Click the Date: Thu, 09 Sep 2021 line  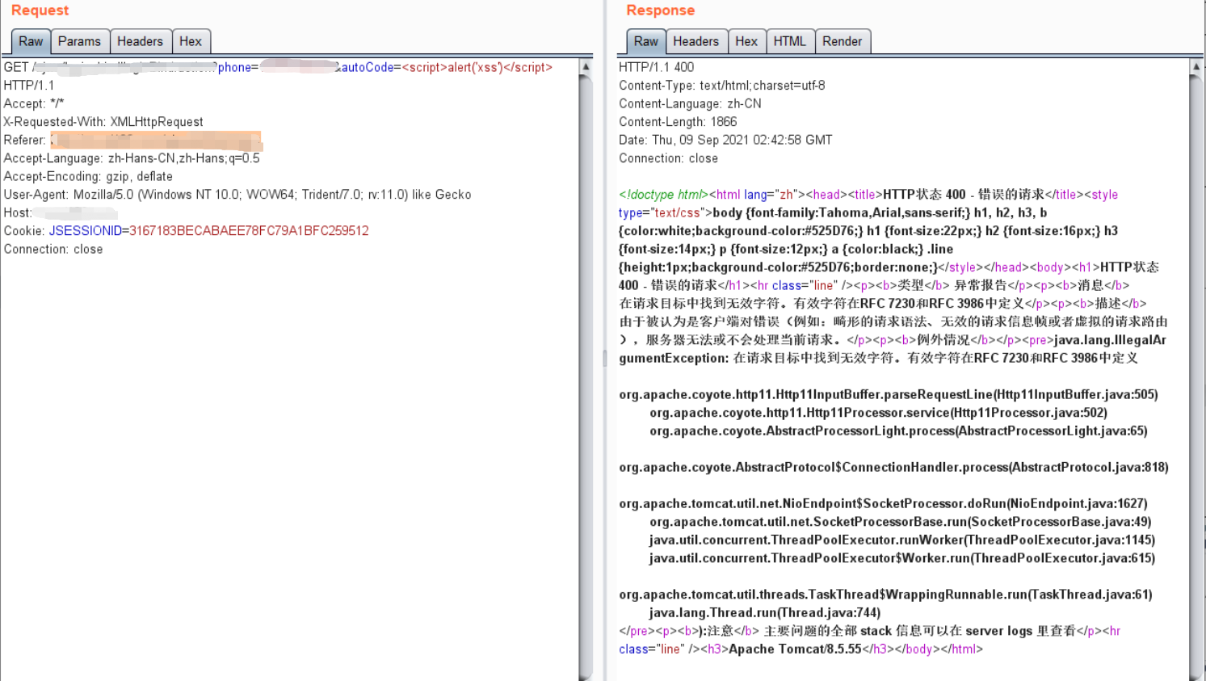pos(725,140)
